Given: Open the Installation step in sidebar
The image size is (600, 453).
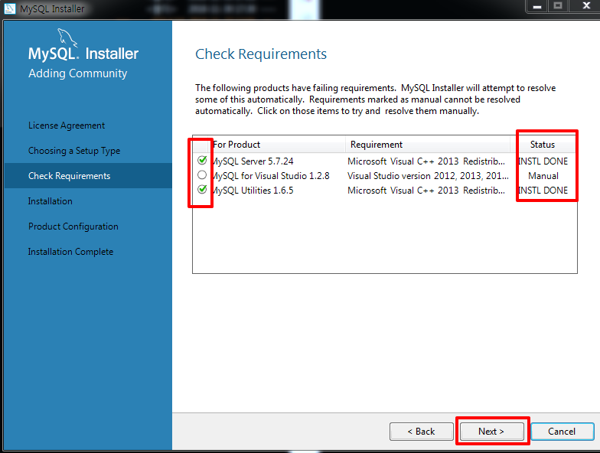Looking at the screenshot, I should [51, 201].
